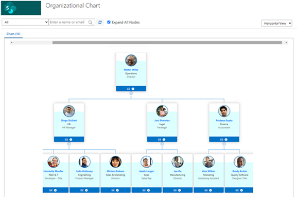Open Lee Gu's name link

coord(178,171)
